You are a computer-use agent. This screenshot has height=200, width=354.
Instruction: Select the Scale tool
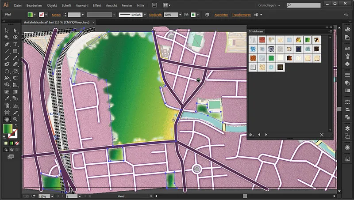click(15, 72)
